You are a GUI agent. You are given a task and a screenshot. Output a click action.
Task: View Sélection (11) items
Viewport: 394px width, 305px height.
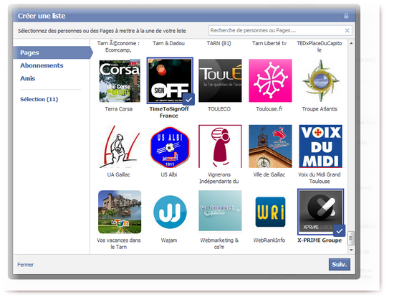(39, 99)
